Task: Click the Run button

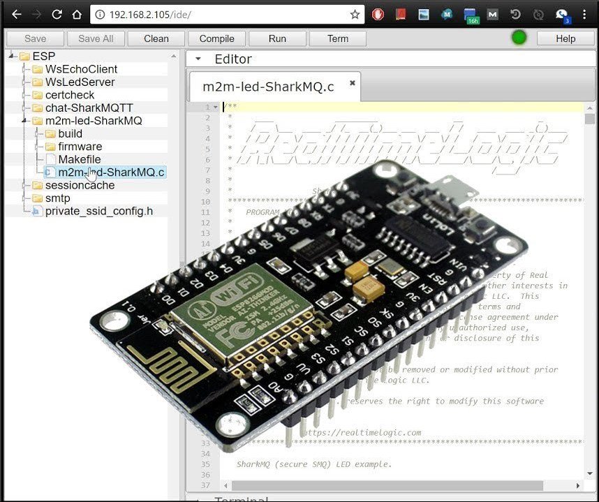Action: [277, 38]
